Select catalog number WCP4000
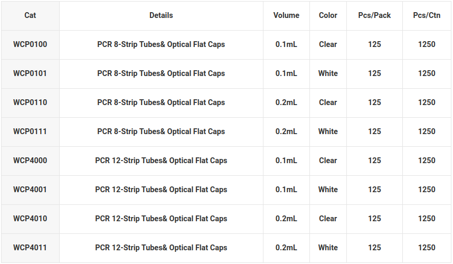The width and height of the screenshot is (453, 264). coord(30,161)
